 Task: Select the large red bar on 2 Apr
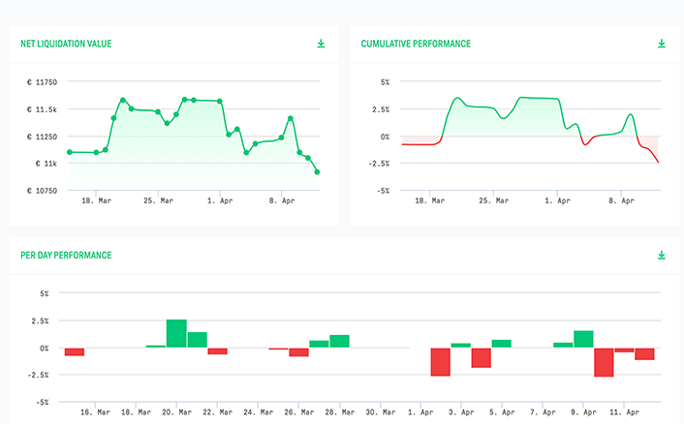click(x=441, y=361)
